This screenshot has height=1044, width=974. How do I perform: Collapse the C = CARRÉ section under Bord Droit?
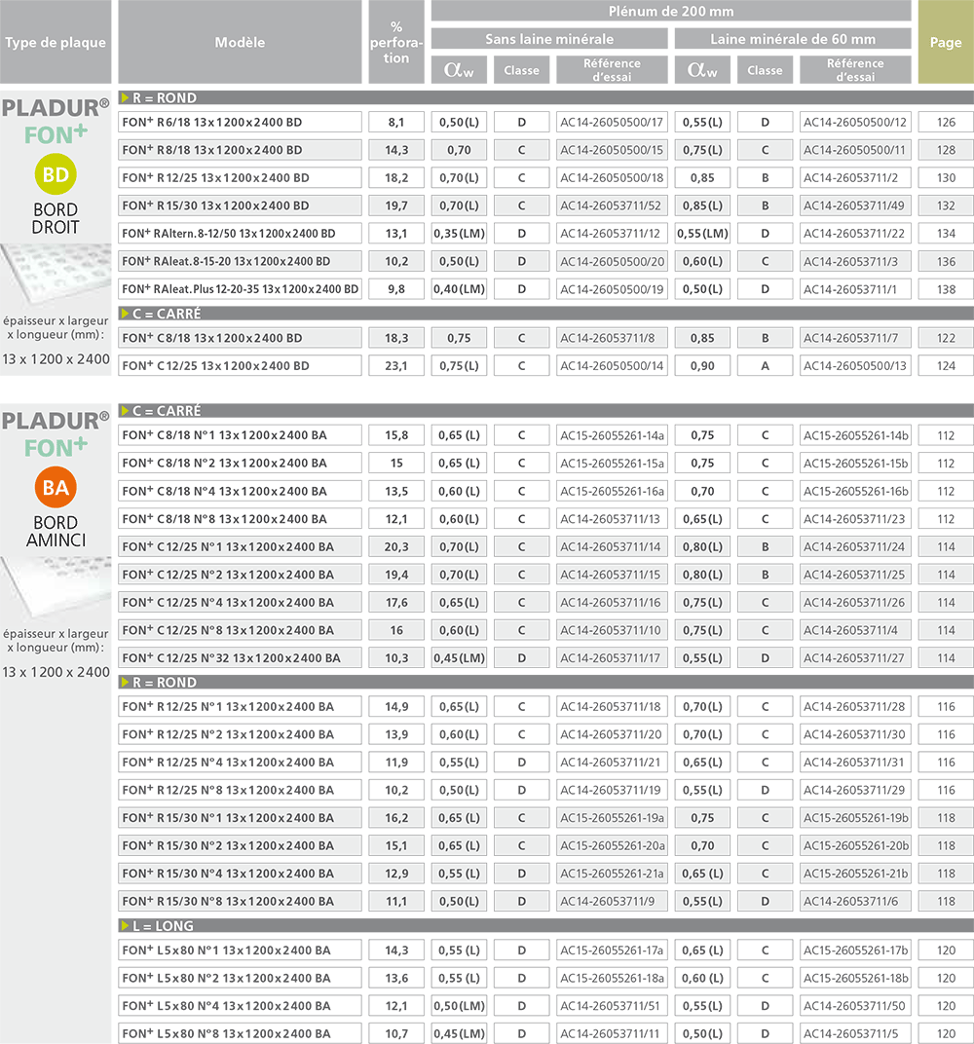point(126,314)
